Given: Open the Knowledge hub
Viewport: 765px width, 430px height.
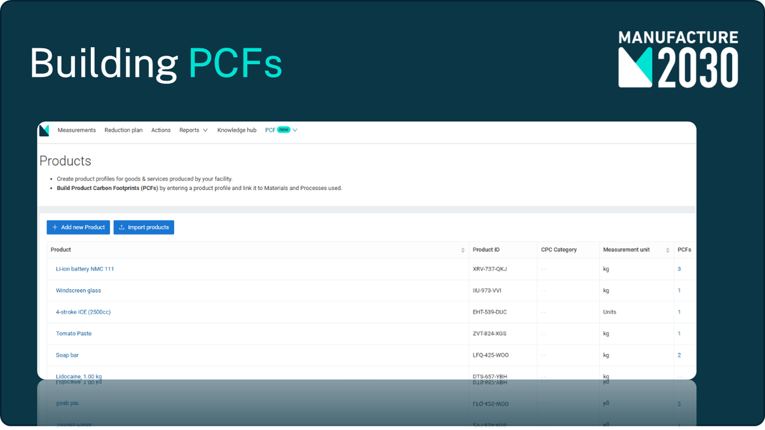Looking at the screenshot, I should tap(237, 130).
